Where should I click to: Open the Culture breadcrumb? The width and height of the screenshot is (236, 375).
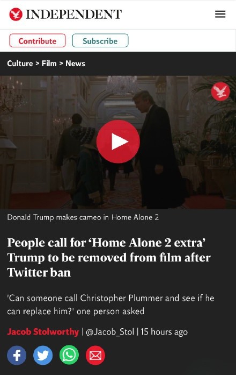[20, 63]
